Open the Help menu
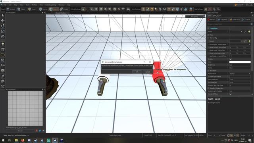Viewport: 254px width, 143px height. [x=69, y=5]
